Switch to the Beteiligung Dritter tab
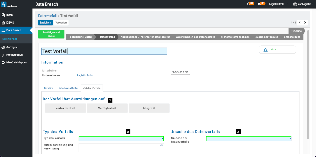Screen dimensions: 316x157 pos(68,88)
